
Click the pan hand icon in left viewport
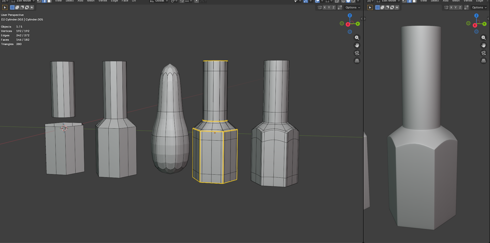(357, 45)
